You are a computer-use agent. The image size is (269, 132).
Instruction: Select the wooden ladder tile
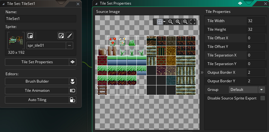click(102, 90)
